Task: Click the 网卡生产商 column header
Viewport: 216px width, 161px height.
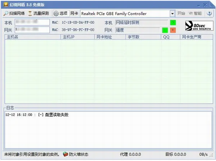Action: [196, 37]
